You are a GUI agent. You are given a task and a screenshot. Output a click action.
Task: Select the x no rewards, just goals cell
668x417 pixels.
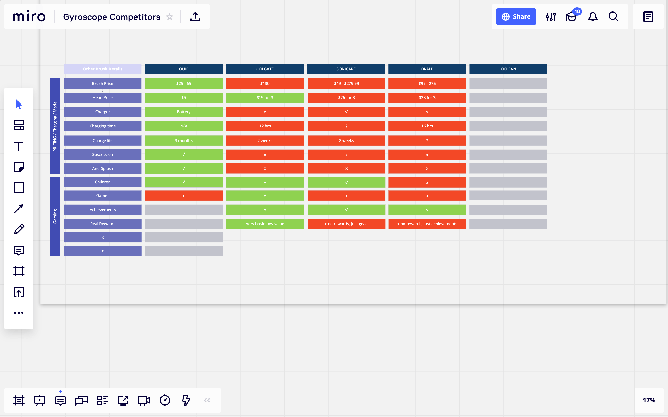click(x=347, y=224)
